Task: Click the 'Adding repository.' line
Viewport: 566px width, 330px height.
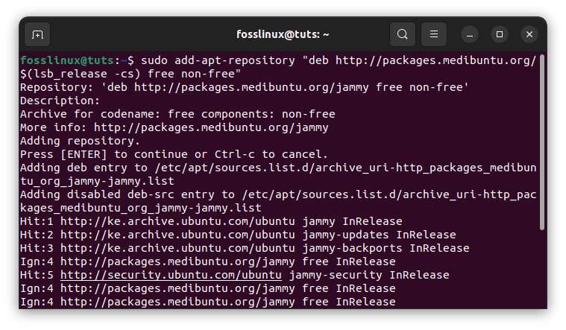Action: pos(80,141)
